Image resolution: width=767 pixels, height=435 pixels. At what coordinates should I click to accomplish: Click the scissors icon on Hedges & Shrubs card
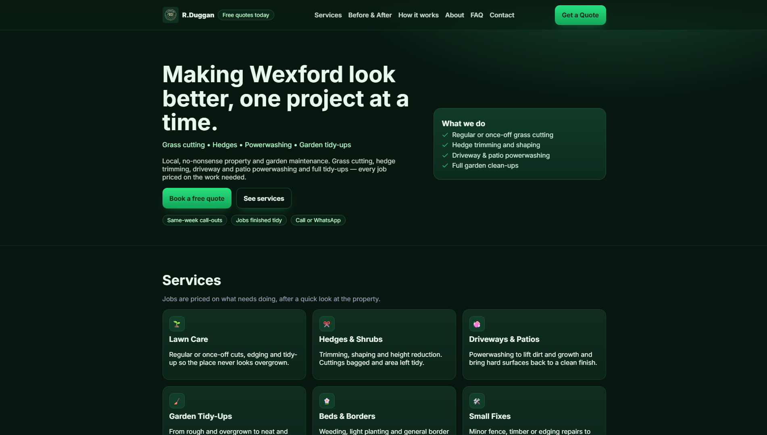pyautogui.click(x=327, y=324)
